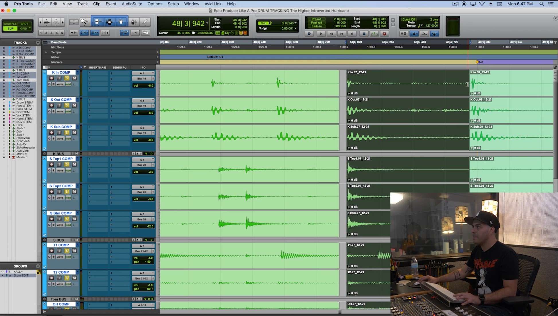Click the Rewind transport button
The width and height of the screenshot is (558, 316).
click(x=331, y=34)
